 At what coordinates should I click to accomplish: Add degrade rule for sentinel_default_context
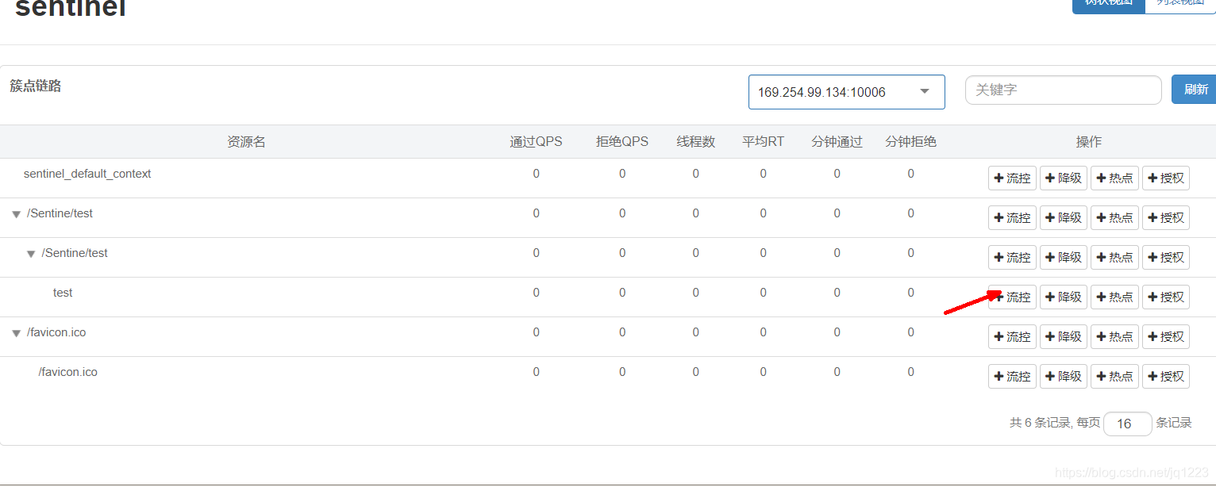coord(1064,178)
